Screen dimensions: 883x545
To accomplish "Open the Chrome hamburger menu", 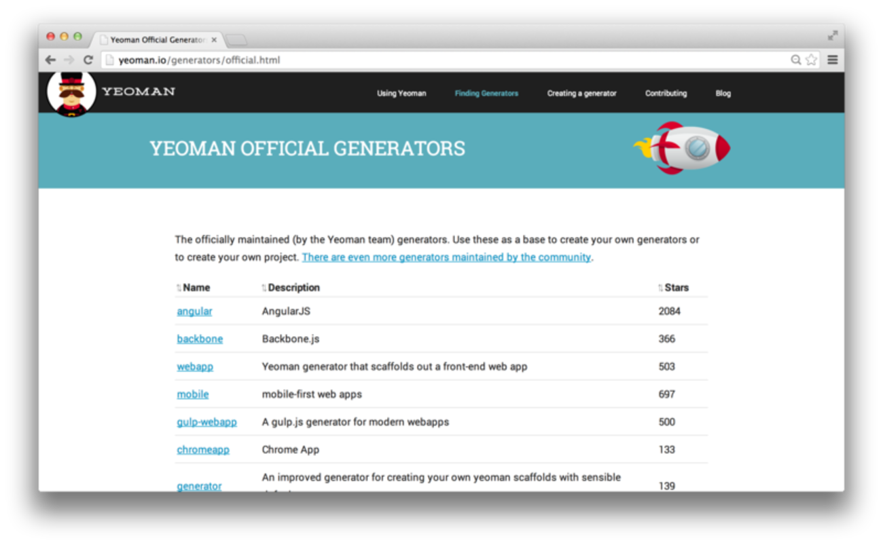I will click(x=832, y=60).
